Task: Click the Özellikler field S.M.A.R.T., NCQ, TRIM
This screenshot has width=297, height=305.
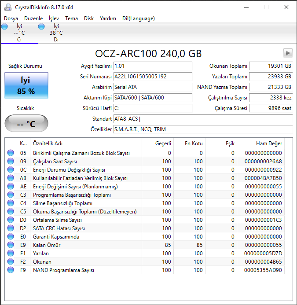Action: point(203,129)
